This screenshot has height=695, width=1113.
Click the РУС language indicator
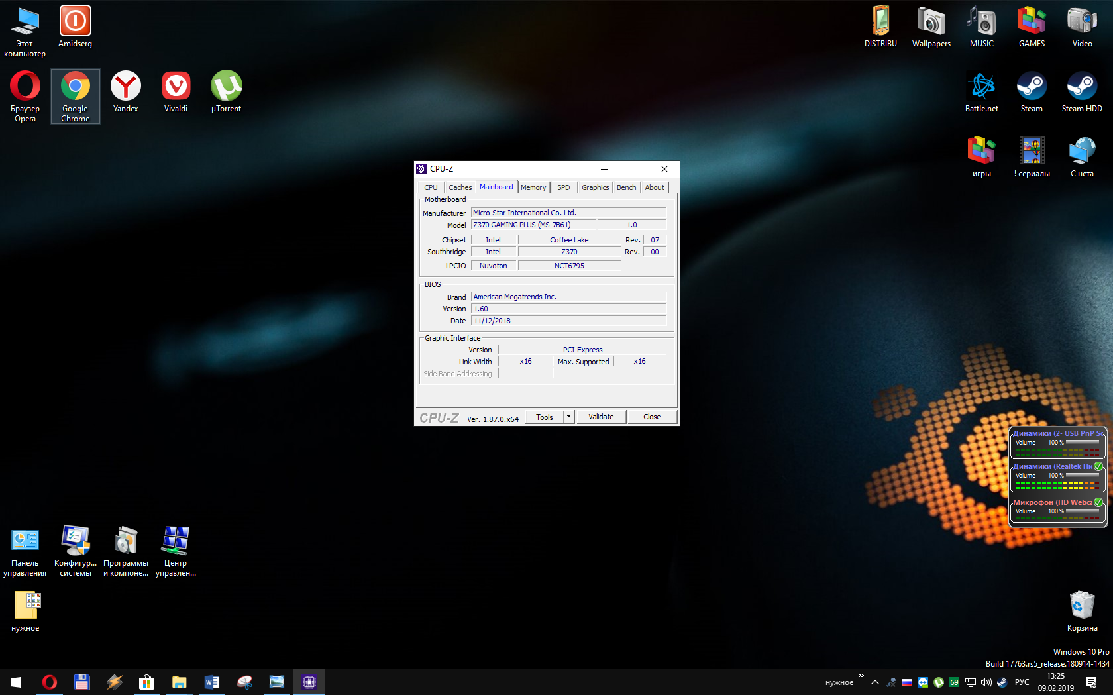click(1022, 682)
